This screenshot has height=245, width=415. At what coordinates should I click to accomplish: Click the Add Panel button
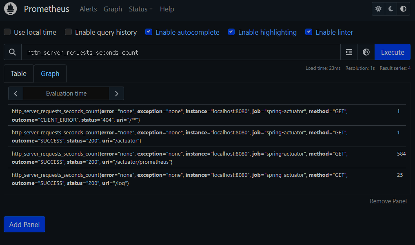point(24,224)
